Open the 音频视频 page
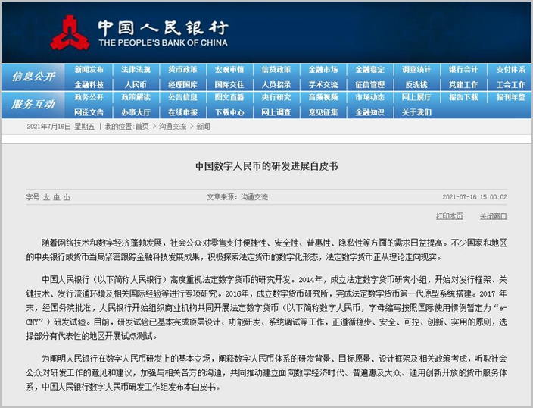 (323, 98)
